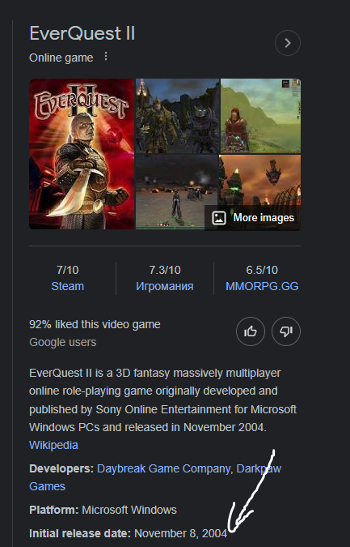Screen dimensions: 350x547
Task: Open More images gallery
Action: click(x=253, y=218)
